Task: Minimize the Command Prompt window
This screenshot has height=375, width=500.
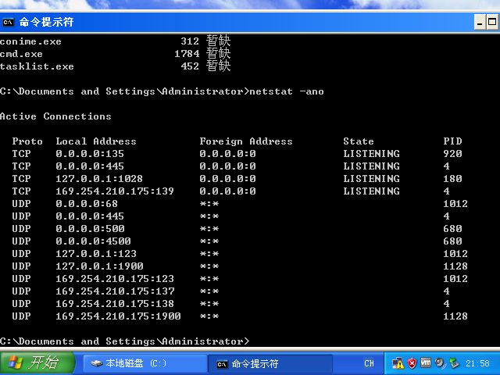Action: 479,23
